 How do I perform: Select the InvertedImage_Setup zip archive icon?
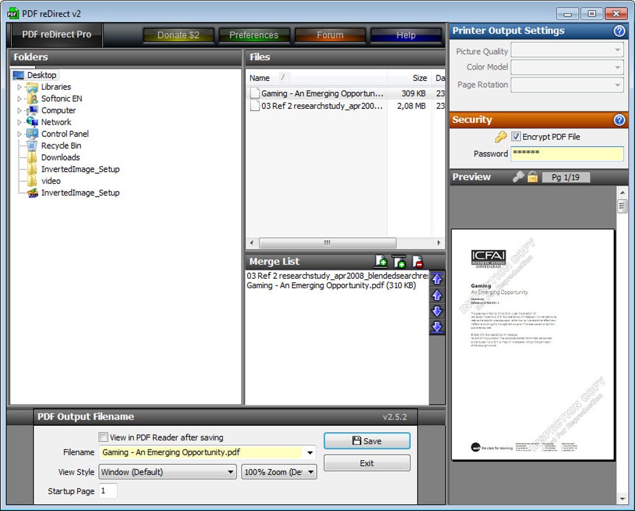tap(33, 193)
